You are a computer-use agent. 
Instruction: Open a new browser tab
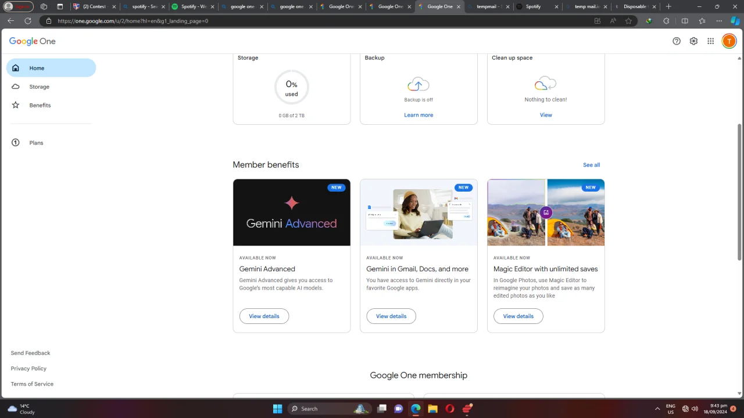coord(668,6)
